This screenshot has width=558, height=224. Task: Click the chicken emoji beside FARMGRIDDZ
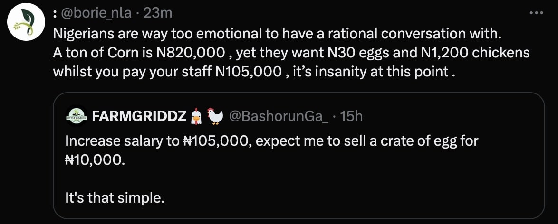tap(215, 116)
